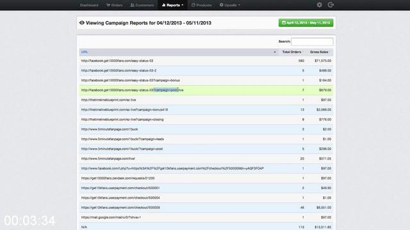
Task: Select the ez-live?campaign=closing URL
Action: 122,119
